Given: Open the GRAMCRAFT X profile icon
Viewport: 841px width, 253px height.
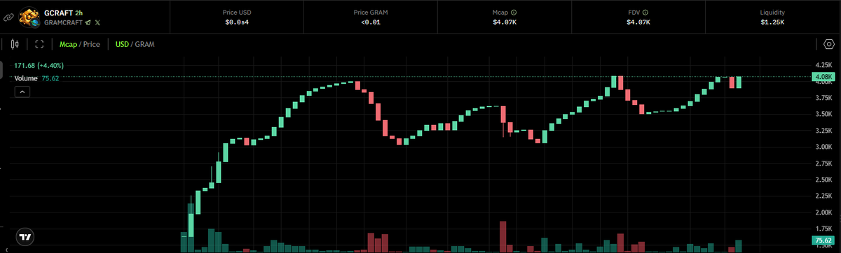Looking at the screenshot, I should click(x=97, y=23).
